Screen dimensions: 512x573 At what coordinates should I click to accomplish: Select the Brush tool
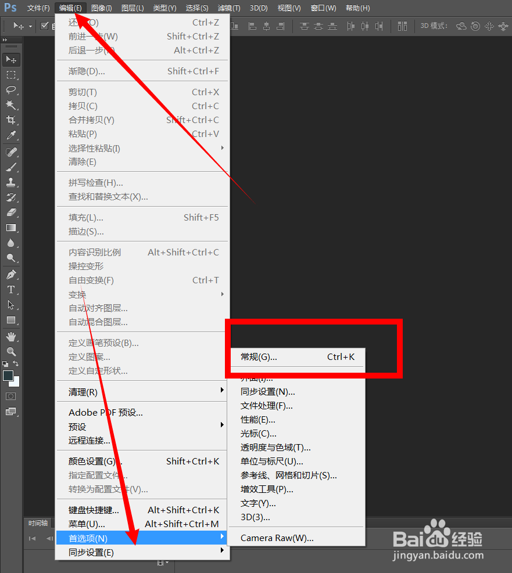(11, 167)
